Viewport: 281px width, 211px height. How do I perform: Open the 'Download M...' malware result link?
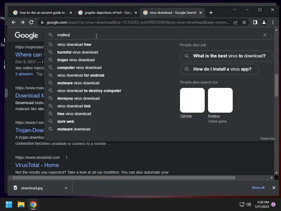coord(30,96)
